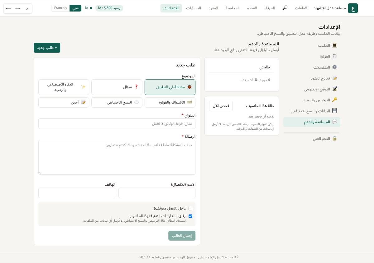The height and width of the screenshot is (263, 374).
Task: Open the المحاسبة top tab
Action: [x=233, y=8]
